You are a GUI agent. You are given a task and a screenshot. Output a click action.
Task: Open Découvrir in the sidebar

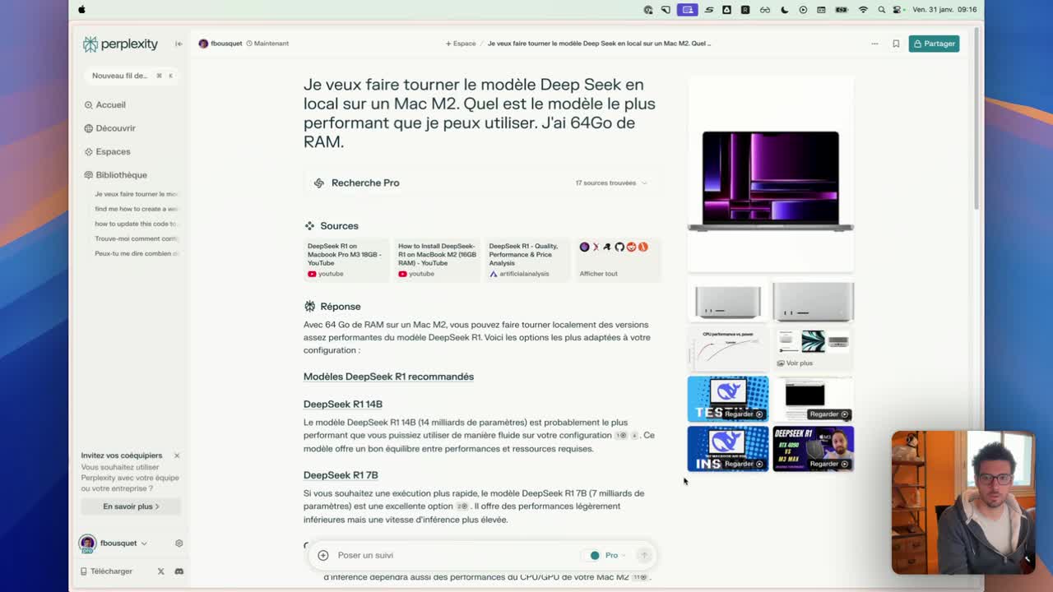(x=109, y=128)
